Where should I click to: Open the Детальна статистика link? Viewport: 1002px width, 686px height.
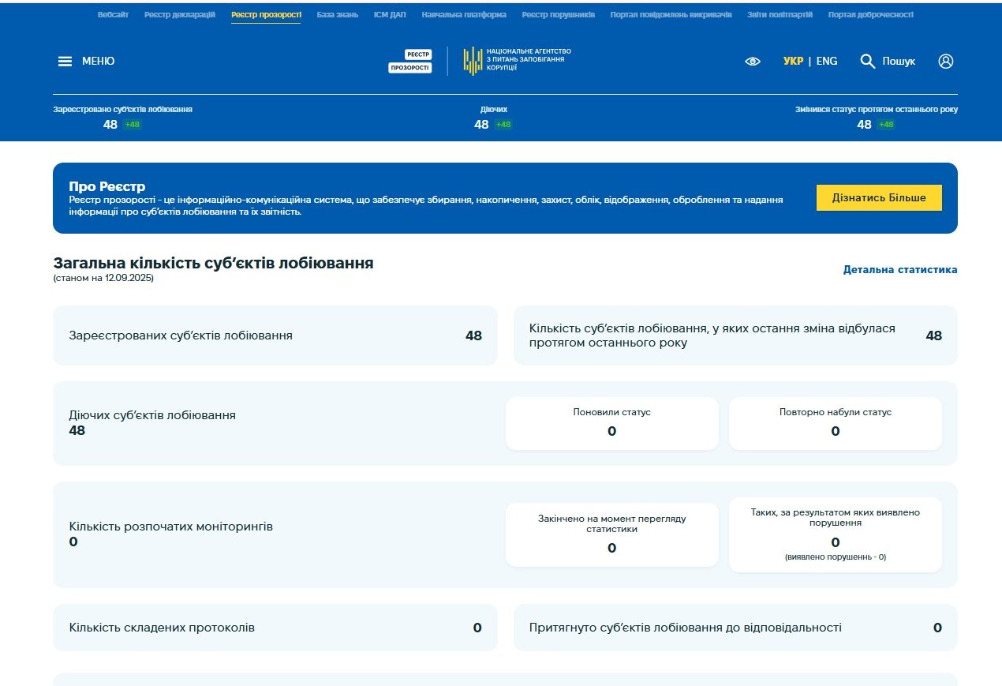coord(899,269)
